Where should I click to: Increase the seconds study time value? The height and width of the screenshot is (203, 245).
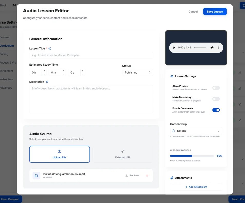pyautogui.click(x=83, y=71)
